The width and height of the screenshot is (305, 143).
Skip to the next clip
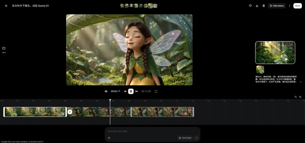(x=136, y=91)
